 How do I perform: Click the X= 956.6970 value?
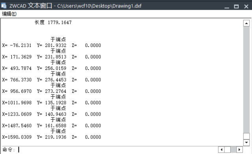[x=17, y=91]
